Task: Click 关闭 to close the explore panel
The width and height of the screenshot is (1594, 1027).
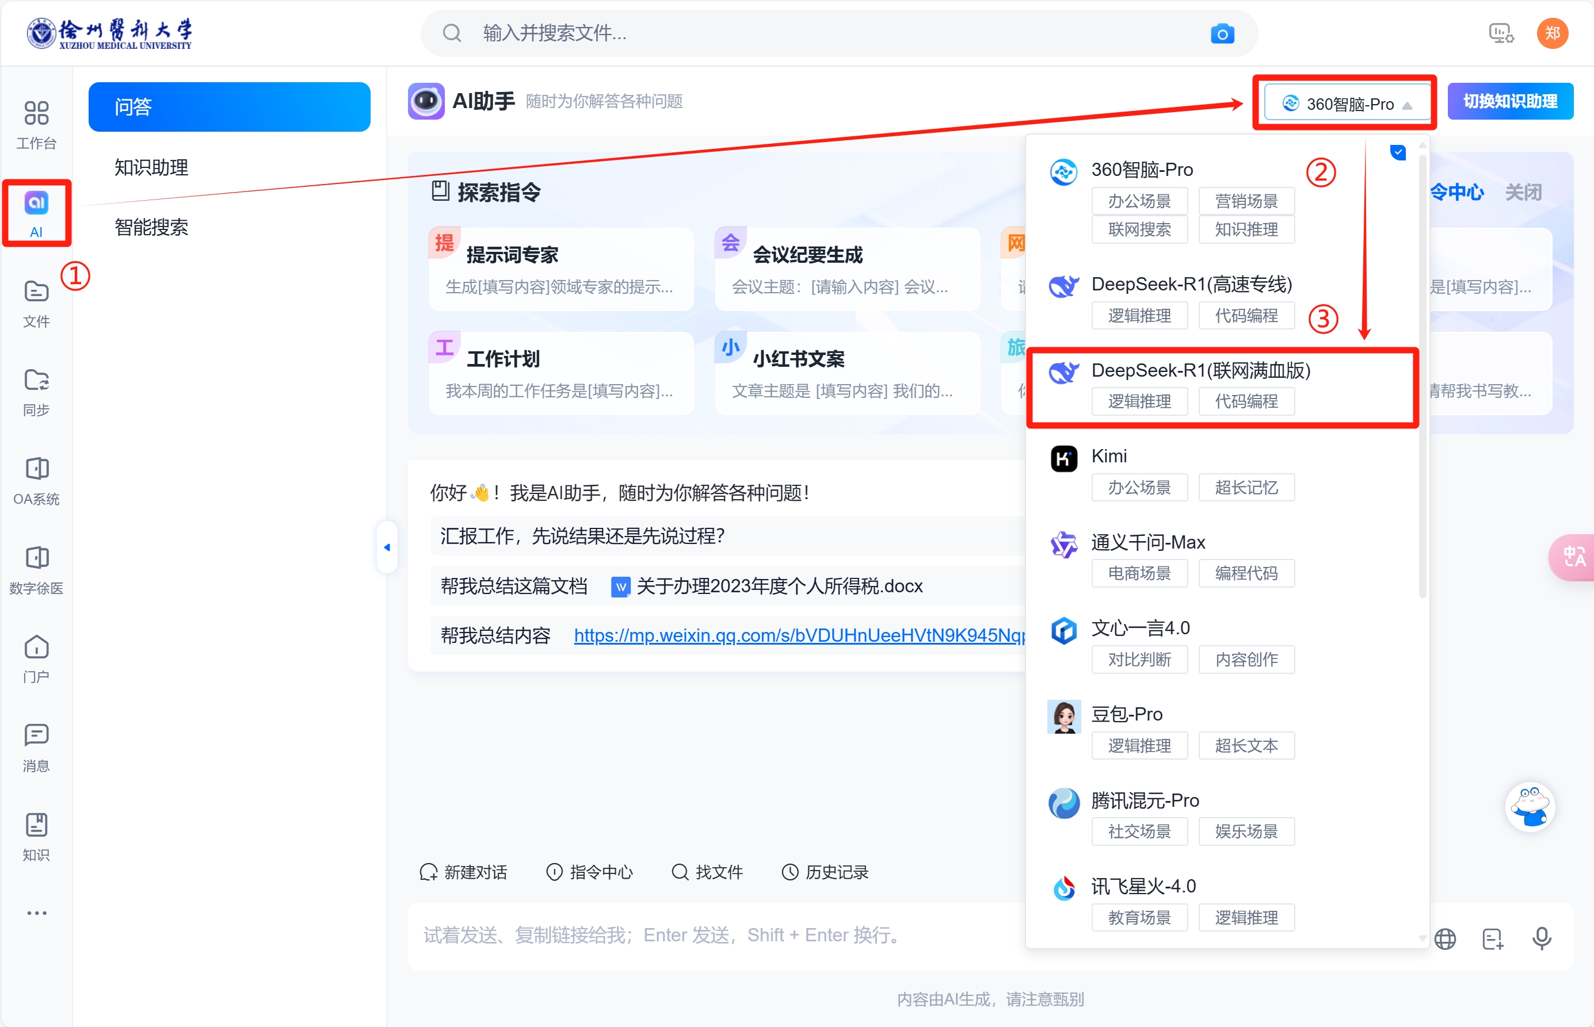Action: click(x=1523, y=192)
